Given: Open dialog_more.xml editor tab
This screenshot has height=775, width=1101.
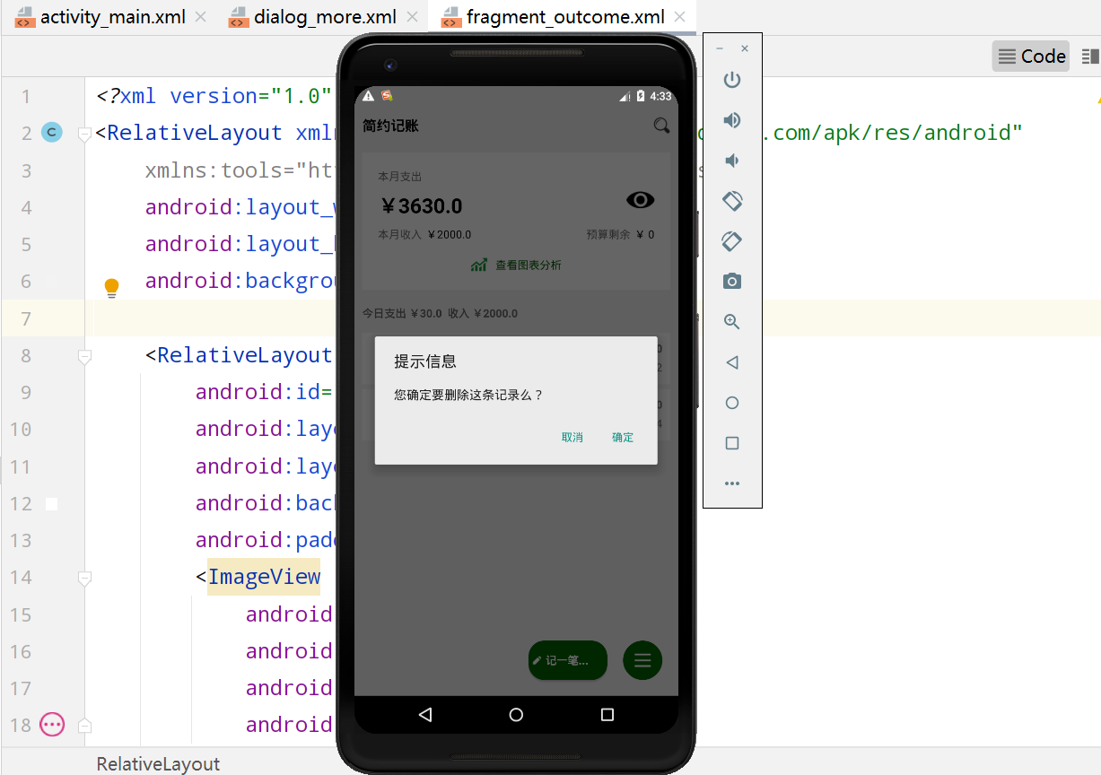Looking at the screenshot, I should click(x=312, y=17).
